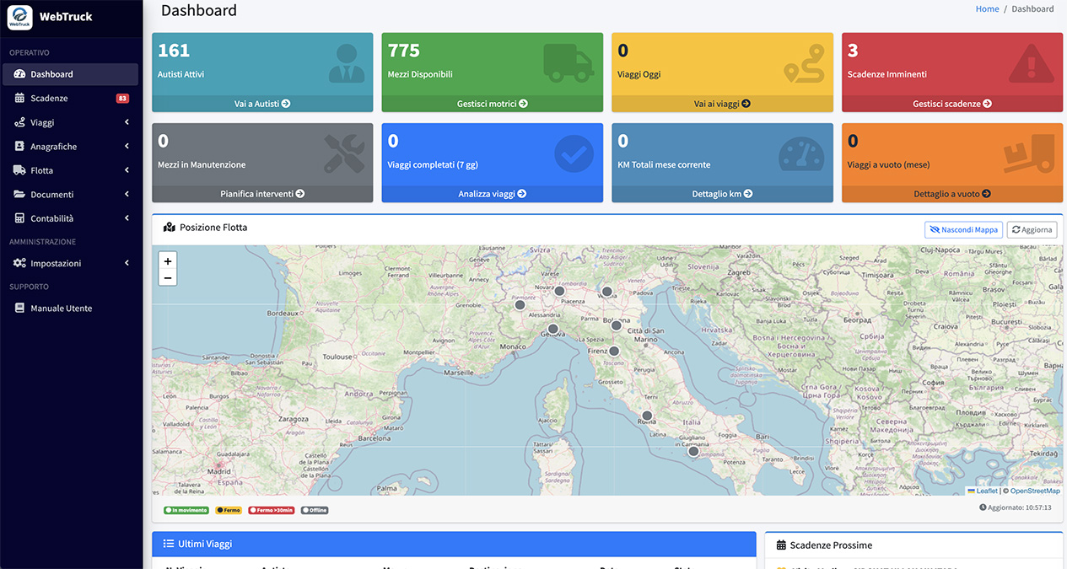Click the fleet marker near Firenze on map

tap(614, 351)
